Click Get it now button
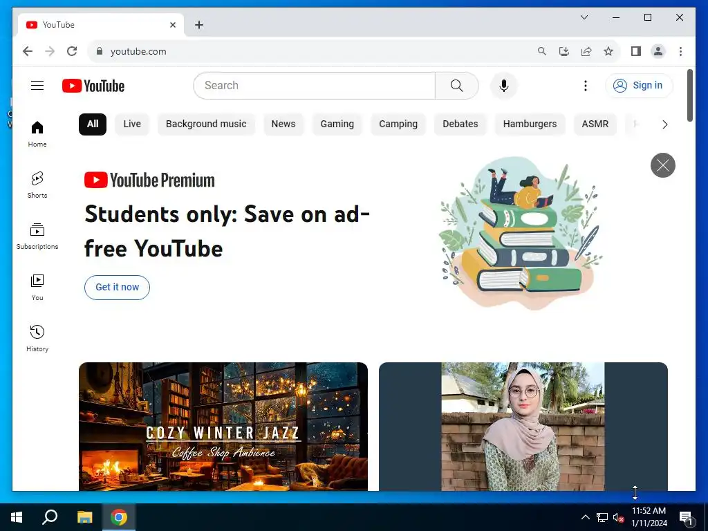 (x=117, y=287)
